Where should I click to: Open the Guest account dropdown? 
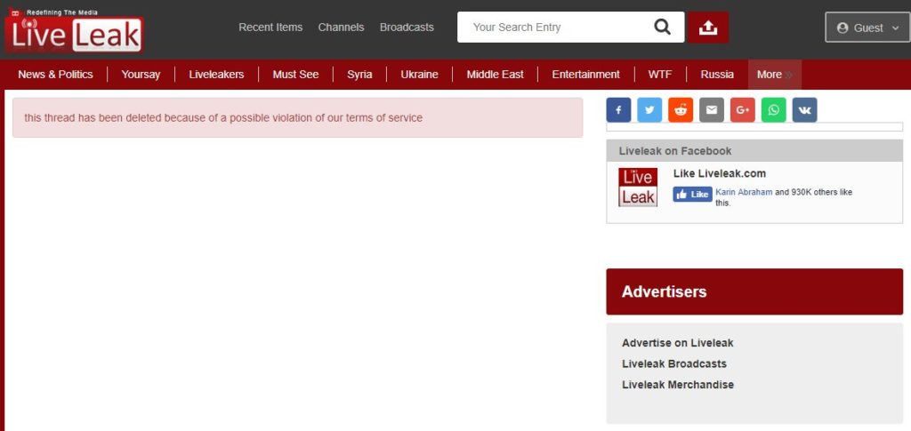pos(867,28)
